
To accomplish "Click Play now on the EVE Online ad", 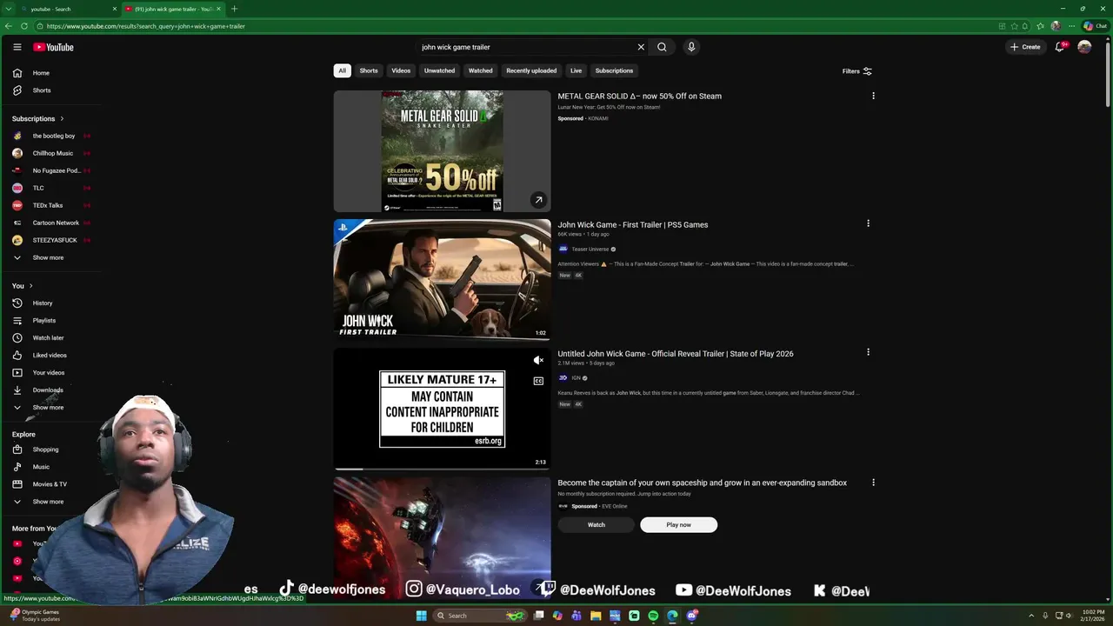I will coord(678,524).
